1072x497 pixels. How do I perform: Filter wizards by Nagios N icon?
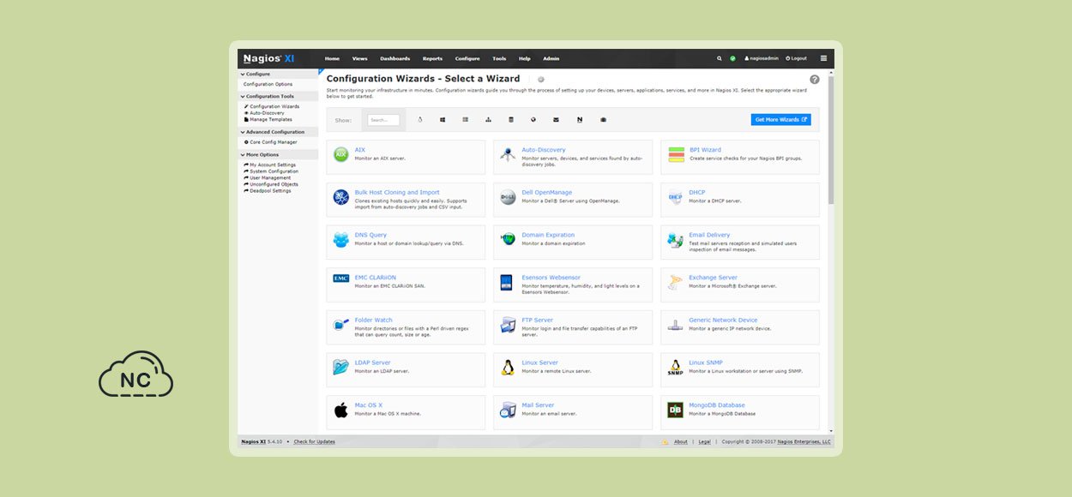(580, 120)
